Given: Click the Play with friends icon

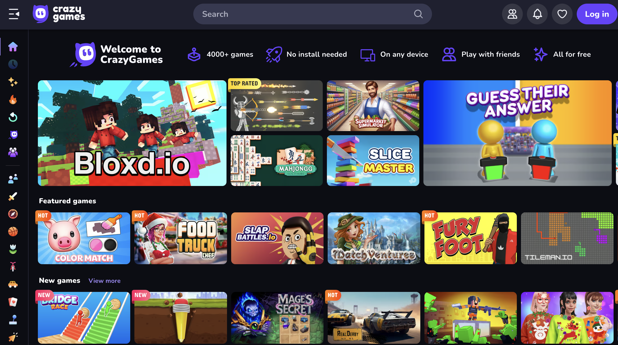Looking at the screenshot, I should (x=449, y=54).
